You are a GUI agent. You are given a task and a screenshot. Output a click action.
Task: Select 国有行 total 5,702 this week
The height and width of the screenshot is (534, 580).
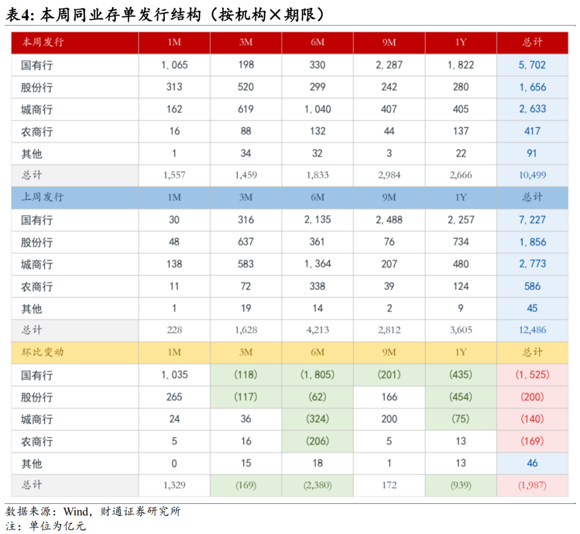[532, 65]
